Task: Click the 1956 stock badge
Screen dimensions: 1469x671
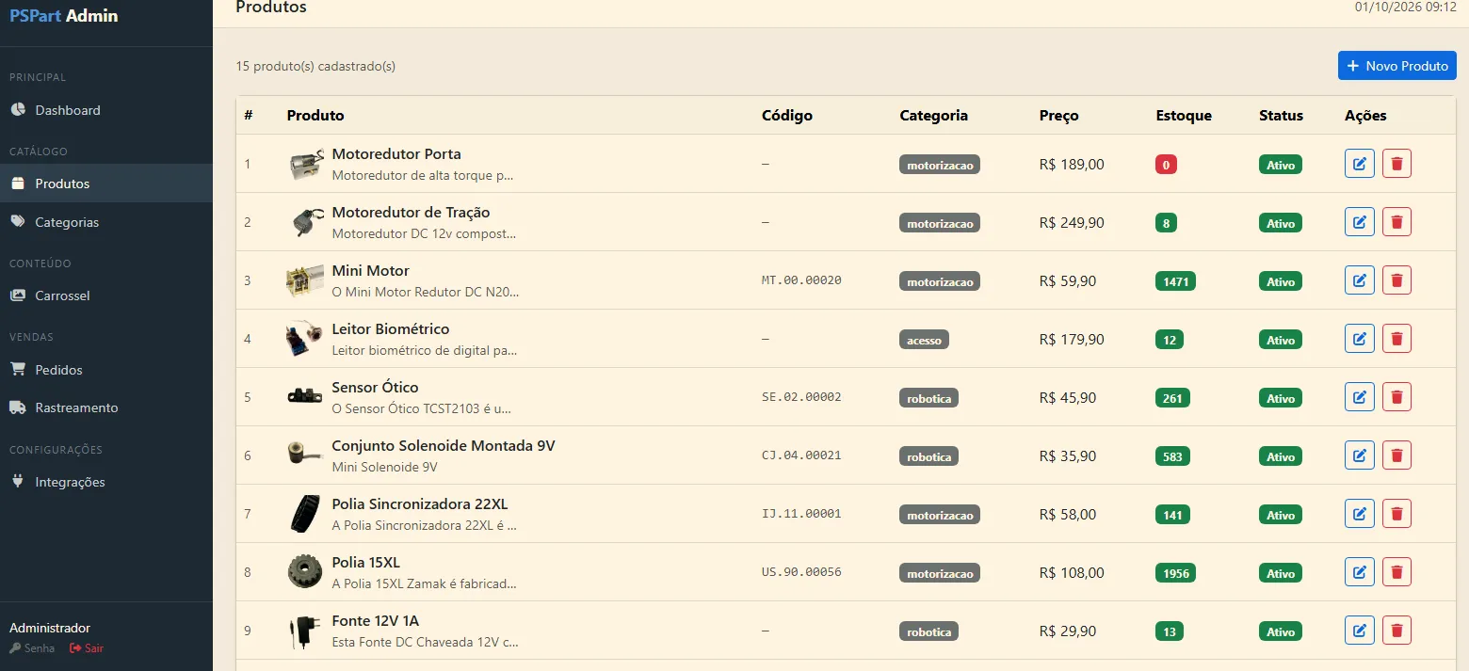Action: click(1175, 573)
